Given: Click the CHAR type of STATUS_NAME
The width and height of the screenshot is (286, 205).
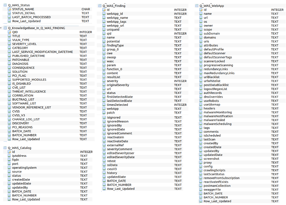Looking at the screenshot, I should click(86, 9).
